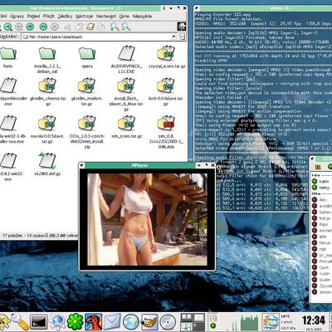The height and width of the screenshot is (332, 332).
Task: Open the Nastavení menu
Action: (106, 17)
